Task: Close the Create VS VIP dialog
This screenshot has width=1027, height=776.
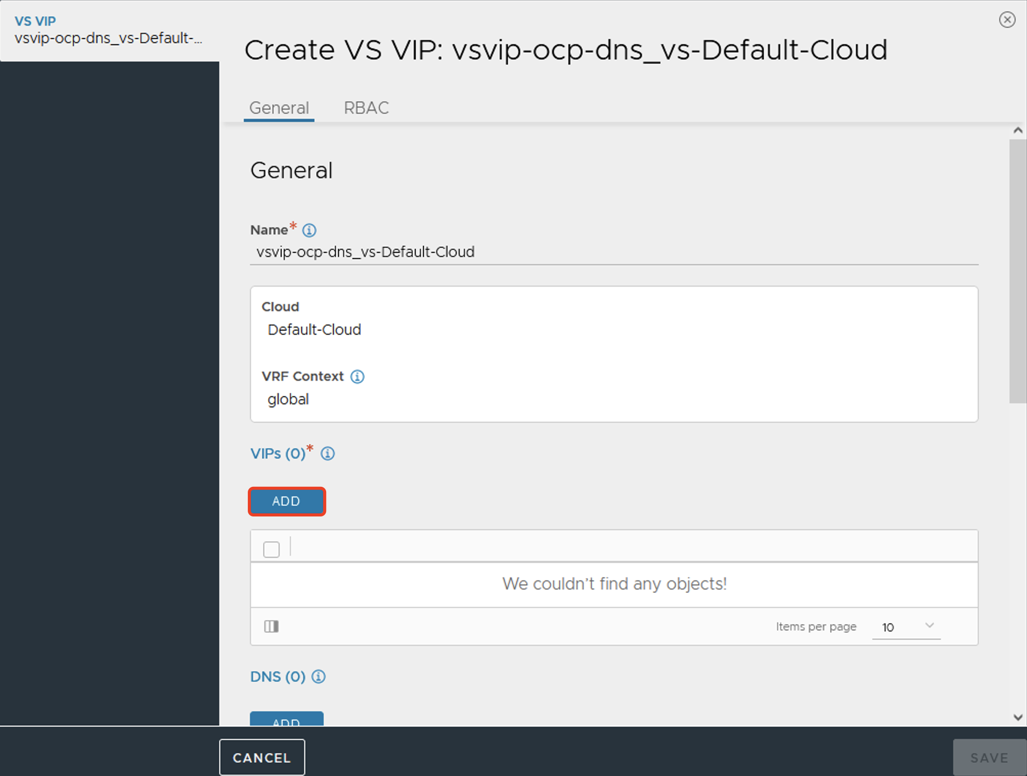Action: (1007, 19)
